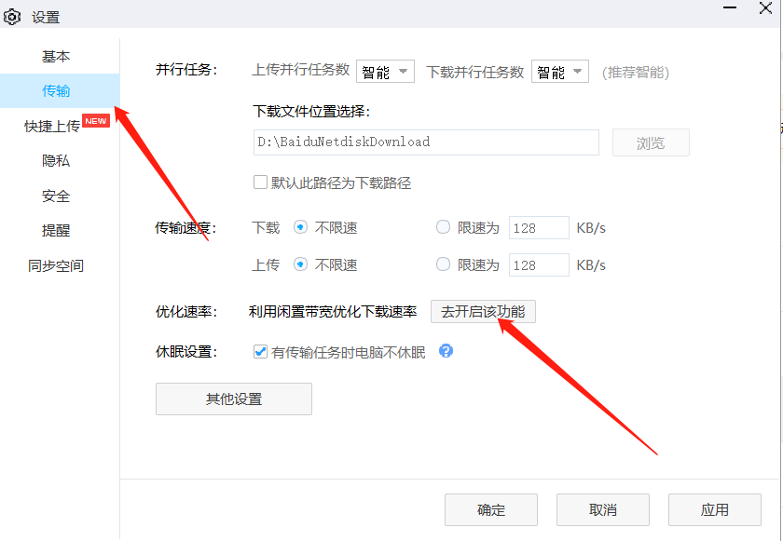783x541 pixels.
Task: Open the 基本 settings tab
Action: pos(56,57)
